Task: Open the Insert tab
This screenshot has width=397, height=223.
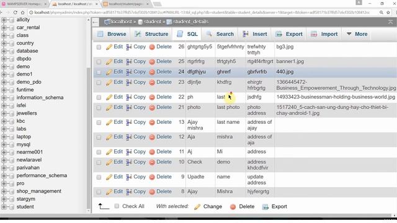Action: (x=254, y=34)
